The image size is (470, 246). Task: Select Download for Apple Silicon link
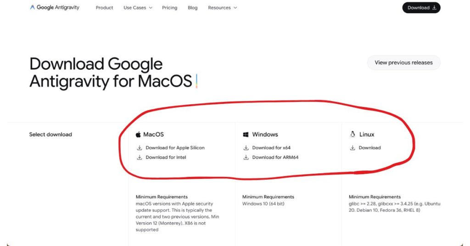(x=175, y=148)
